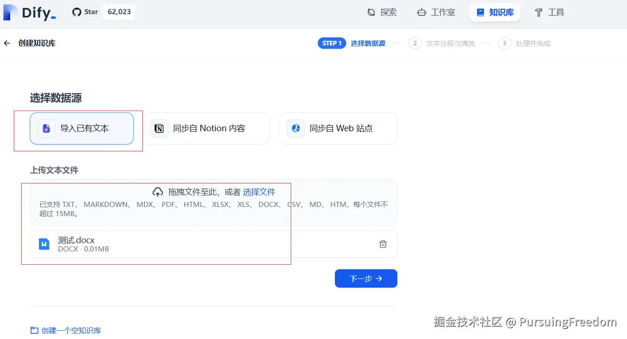Select the 测试.docx file row

click(214, 244)
